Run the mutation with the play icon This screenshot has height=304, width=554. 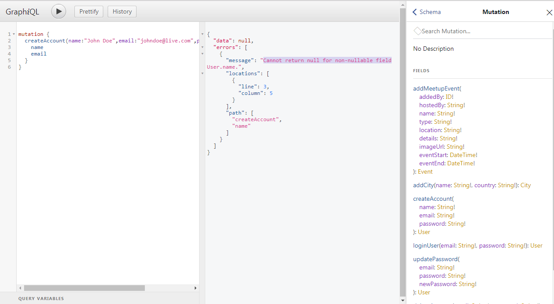58,11
